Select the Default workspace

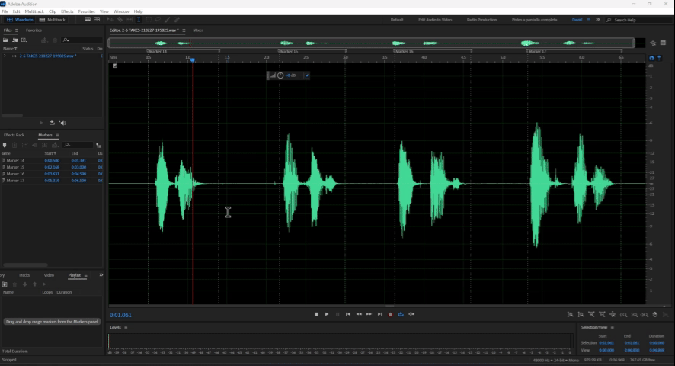397,20
